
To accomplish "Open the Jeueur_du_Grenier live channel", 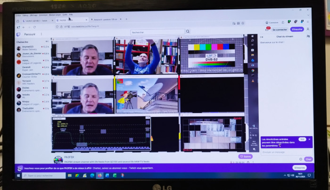I will [x=33, y=55].
